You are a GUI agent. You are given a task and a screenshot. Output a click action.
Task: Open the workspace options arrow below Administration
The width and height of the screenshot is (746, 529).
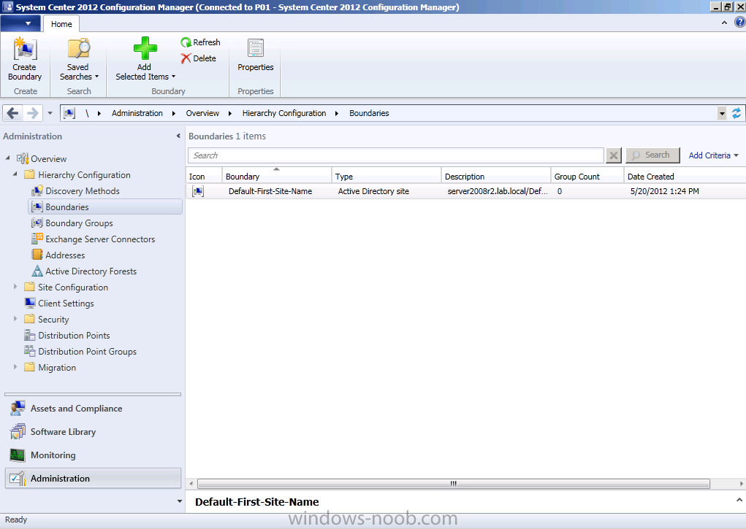[x=179, y=501]
